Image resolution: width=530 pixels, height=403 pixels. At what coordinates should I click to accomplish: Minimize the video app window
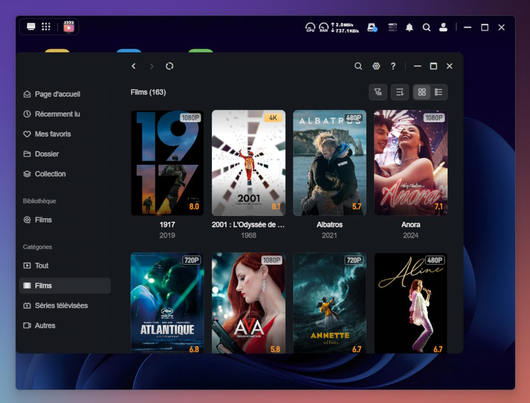tap(418, 66)
